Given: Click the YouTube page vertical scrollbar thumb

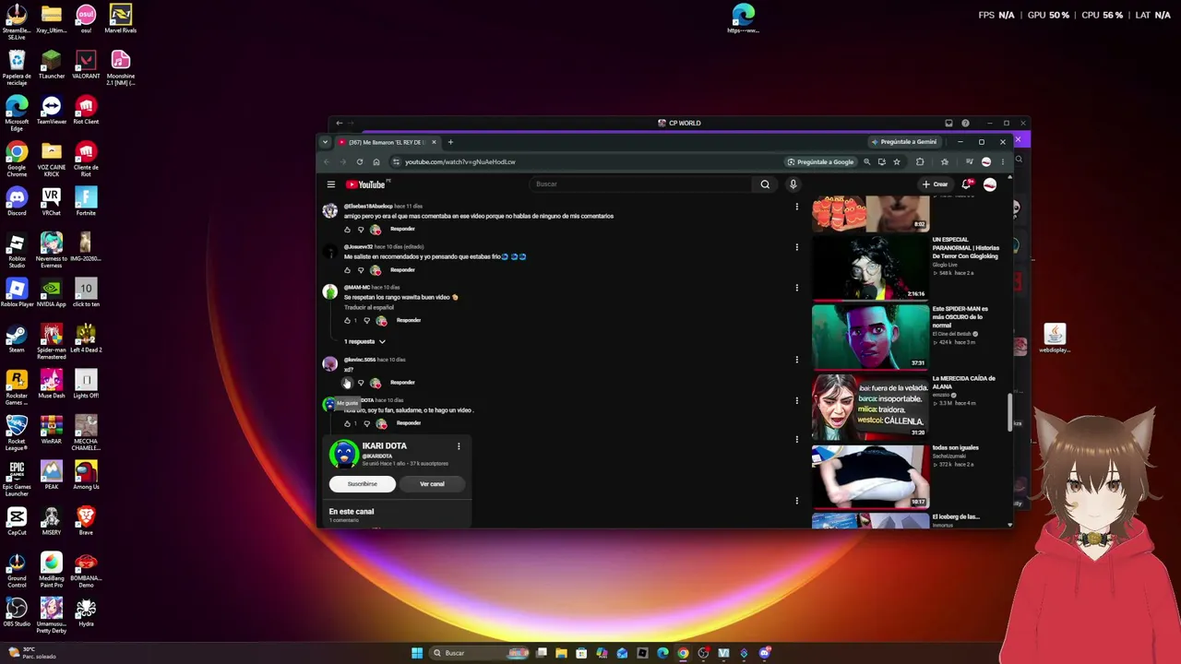Looking at the screenshot, I should pos(1010,413).
